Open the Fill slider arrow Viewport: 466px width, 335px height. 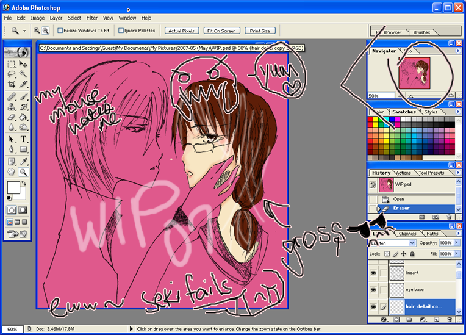click(x=456, y=254)
